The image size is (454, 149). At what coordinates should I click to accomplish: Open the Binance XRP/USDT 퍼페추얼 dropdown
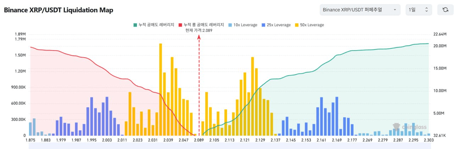click(360, 10)
